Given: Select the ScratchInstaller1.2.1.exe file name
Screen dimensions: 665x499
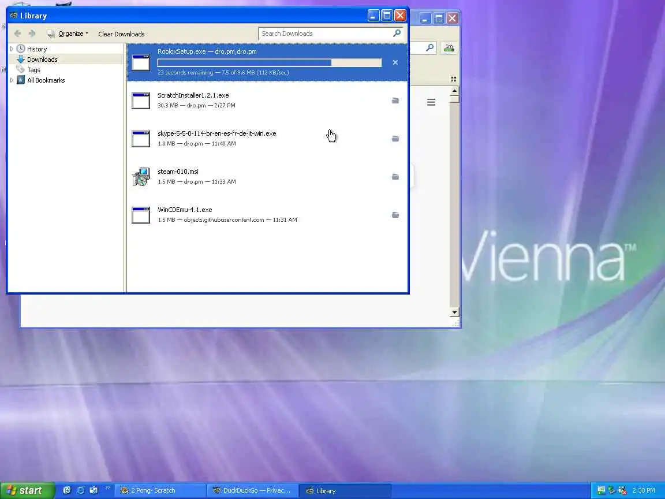Looking at the screenshot, I should pyautogui.click(x=193, y=95).
